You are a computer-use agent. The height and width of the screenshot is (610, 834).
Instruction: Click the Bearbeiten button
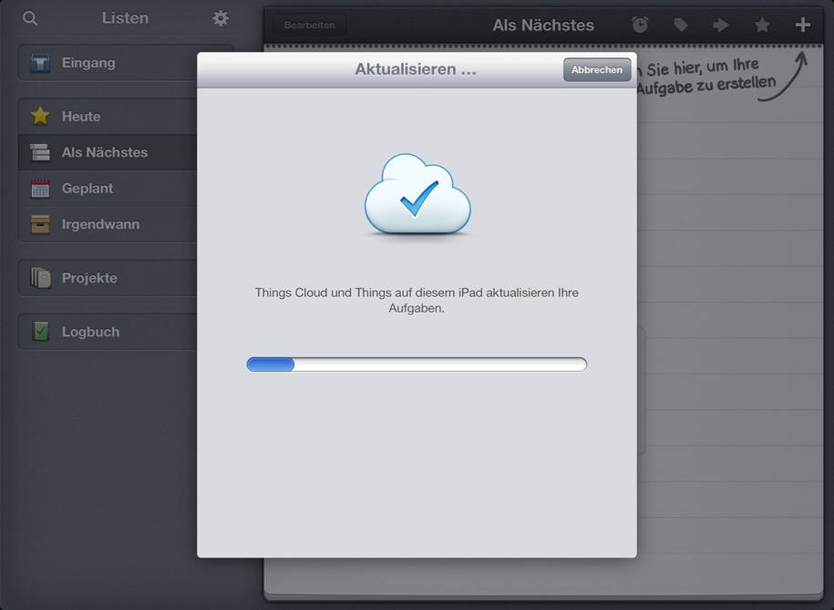[309, 25]
